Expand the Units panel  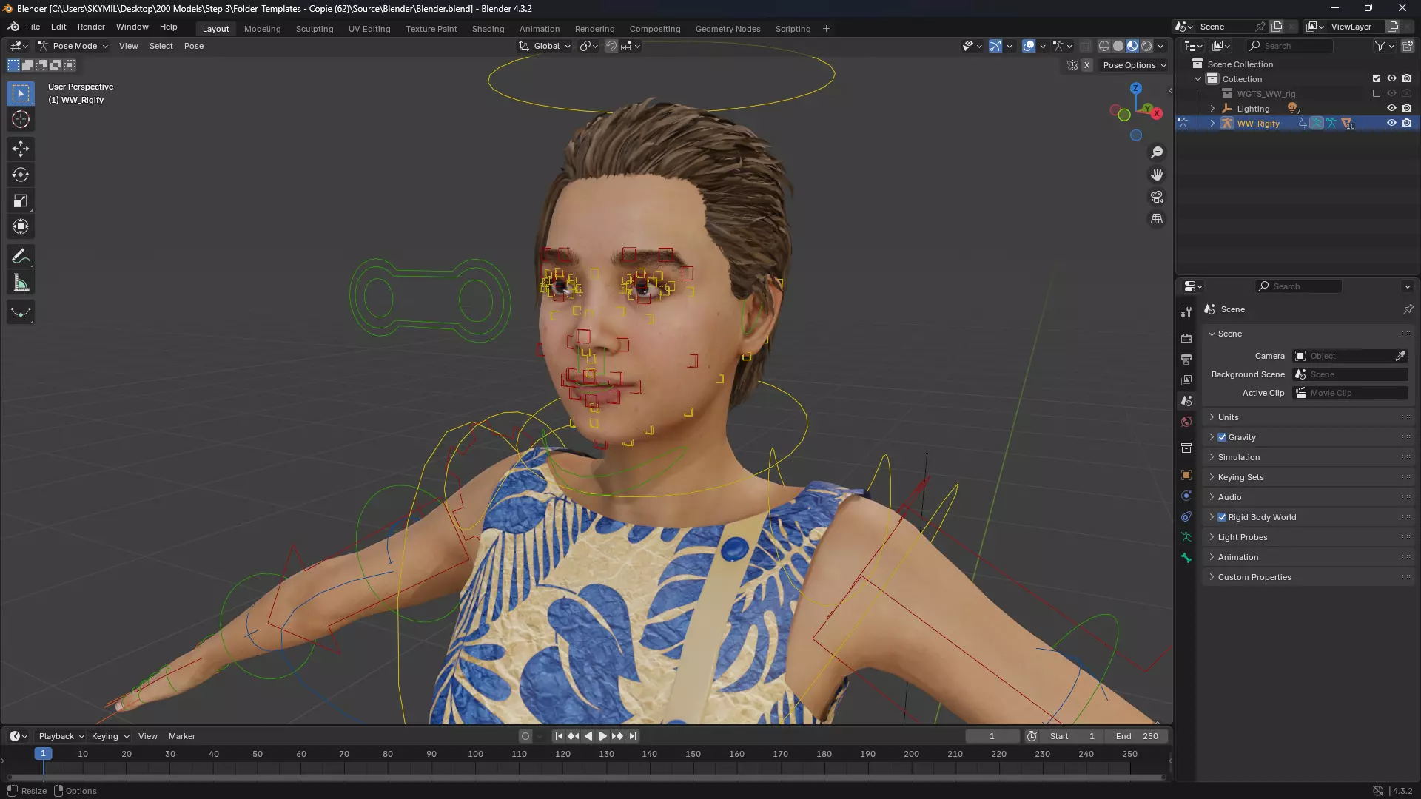(1229, 417)
